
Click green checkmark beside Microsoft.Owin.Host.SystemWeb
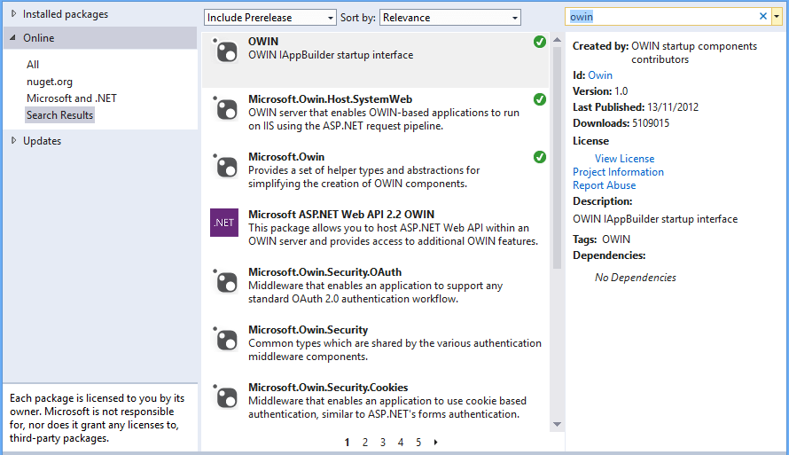[x=540, y=99]
